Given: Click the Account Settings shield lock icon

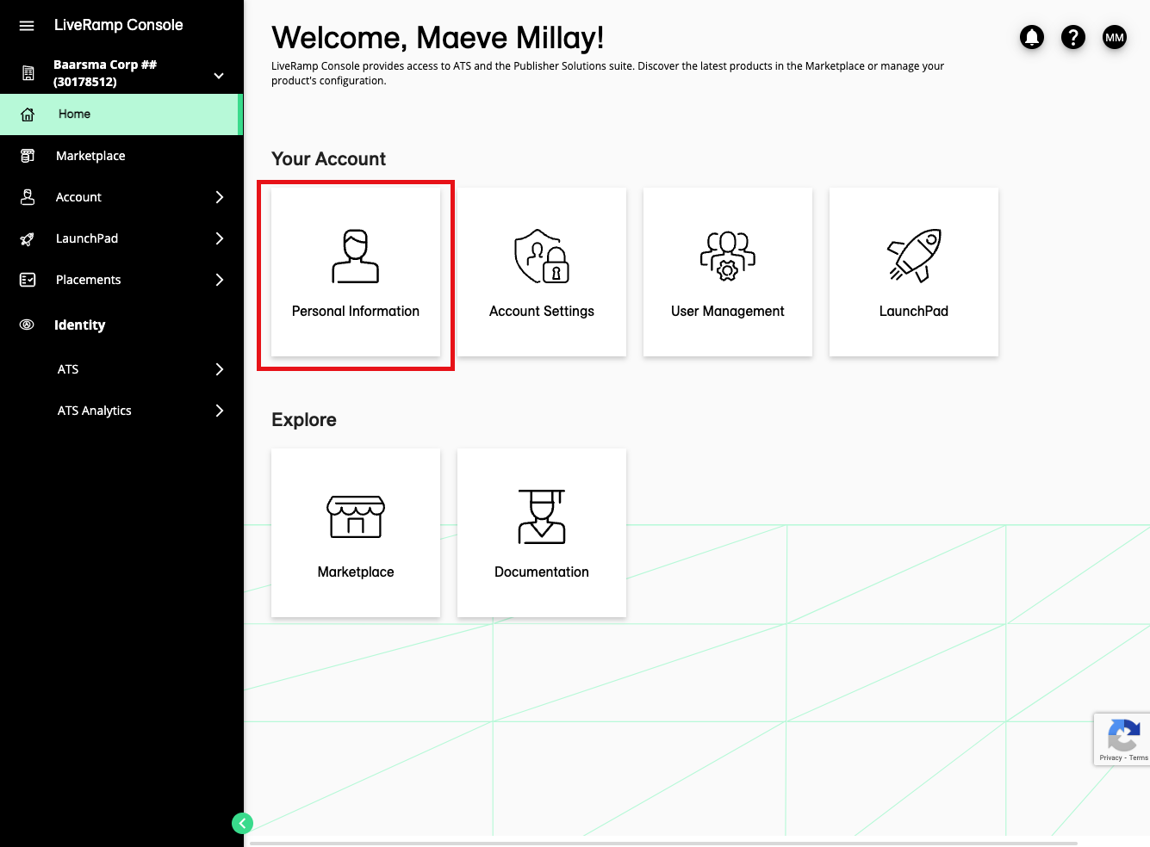Looking at the screenshot, I should [542, 257].
